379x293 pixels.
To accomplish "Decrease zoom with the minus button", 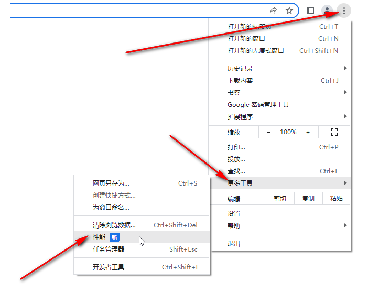I will (268, 132).
